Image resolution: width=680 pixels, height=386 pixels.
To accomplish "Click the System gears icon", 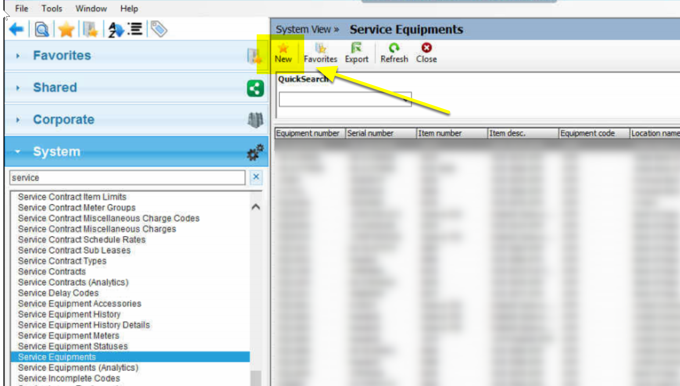I will pyautogui.click(x=255, y=152).
